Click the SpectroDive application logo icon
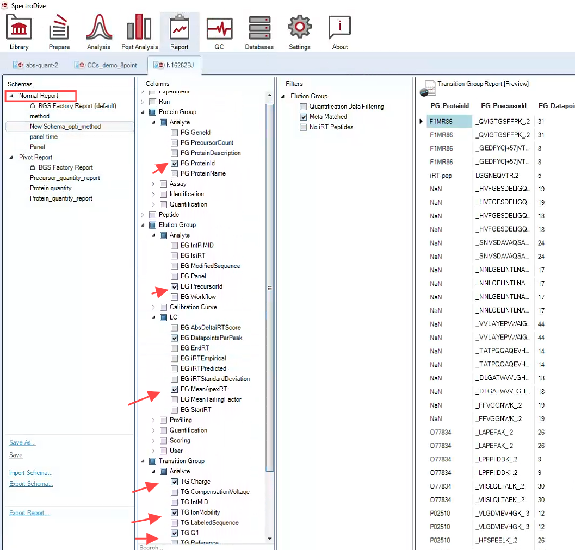575x550 pixels. click(x=4, y=5)
